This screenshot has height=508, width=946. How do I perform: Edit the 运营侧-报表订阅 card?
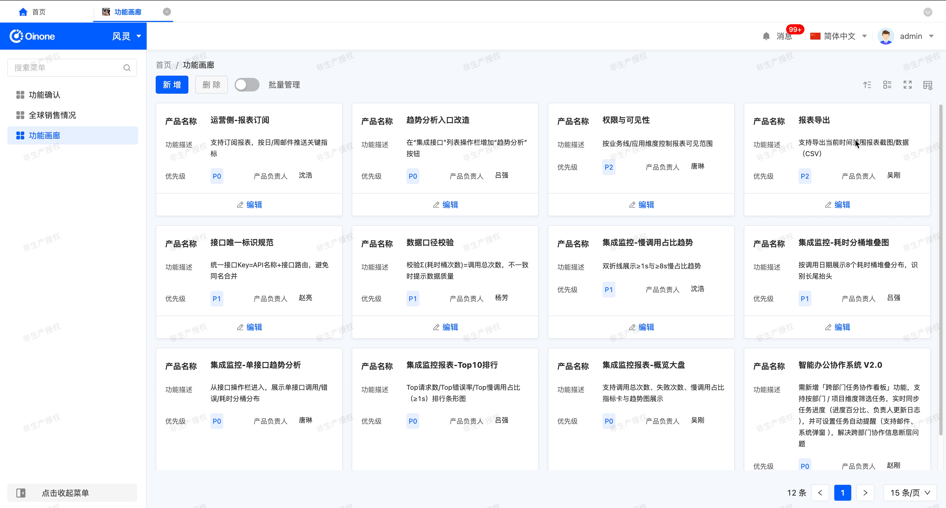tap(249, 205)
